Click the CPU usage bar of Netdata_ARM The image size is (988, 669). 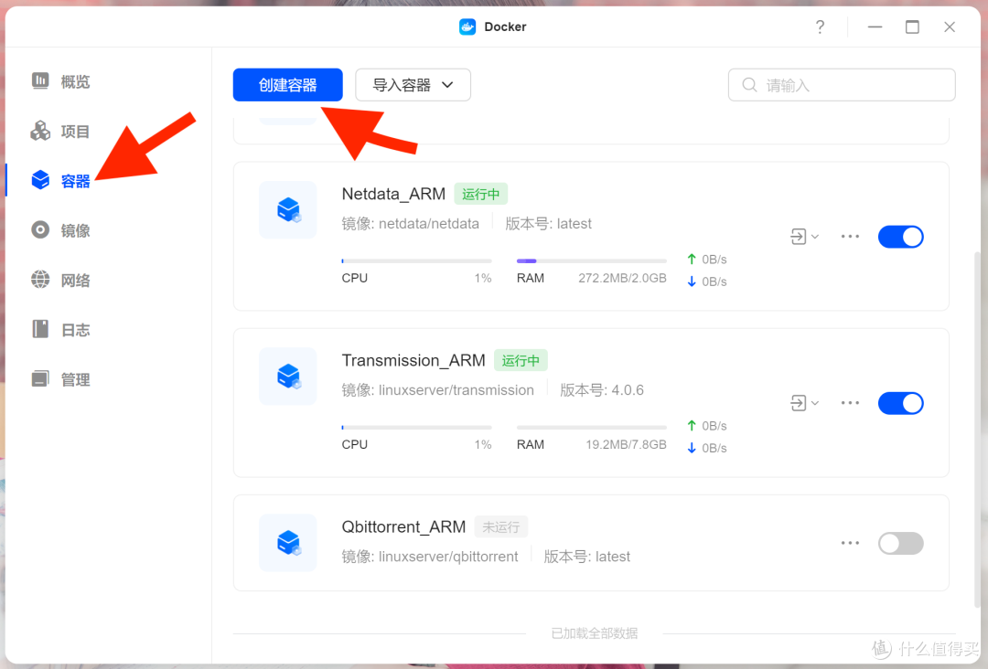click(416, 260)
